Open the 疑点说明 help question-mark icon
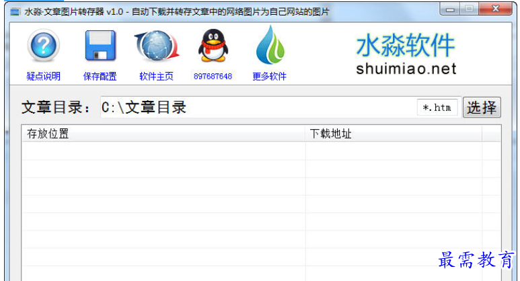Viewport: 520px width, 281px height. pyautogui.click(x=44, y=46)
